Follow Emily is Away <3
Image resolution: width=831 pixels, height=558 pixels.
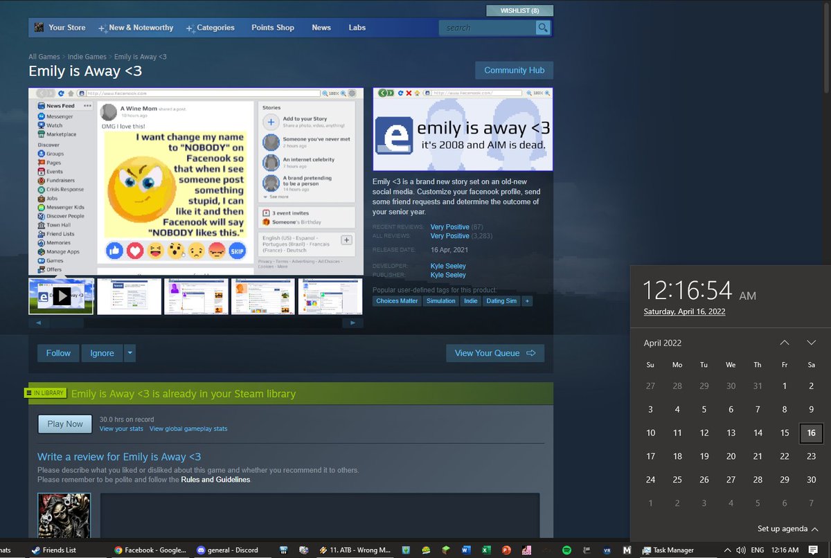click(58, 353)
